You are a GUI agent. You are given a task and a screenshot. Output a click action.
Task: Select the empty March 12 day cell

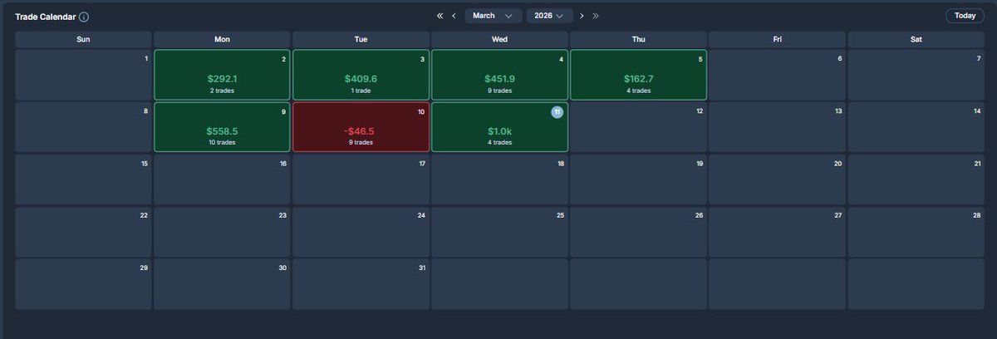[638, 127]
